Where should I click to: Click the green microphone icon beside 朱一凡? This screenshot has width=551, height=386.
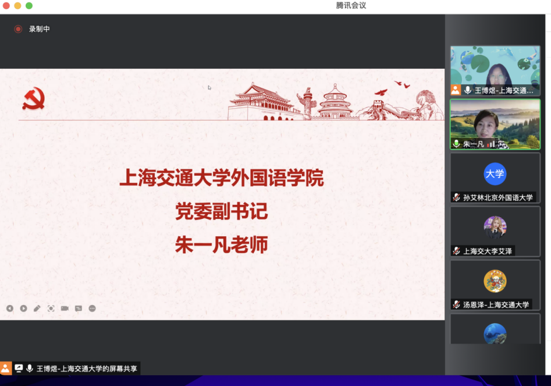click(456, 143)
